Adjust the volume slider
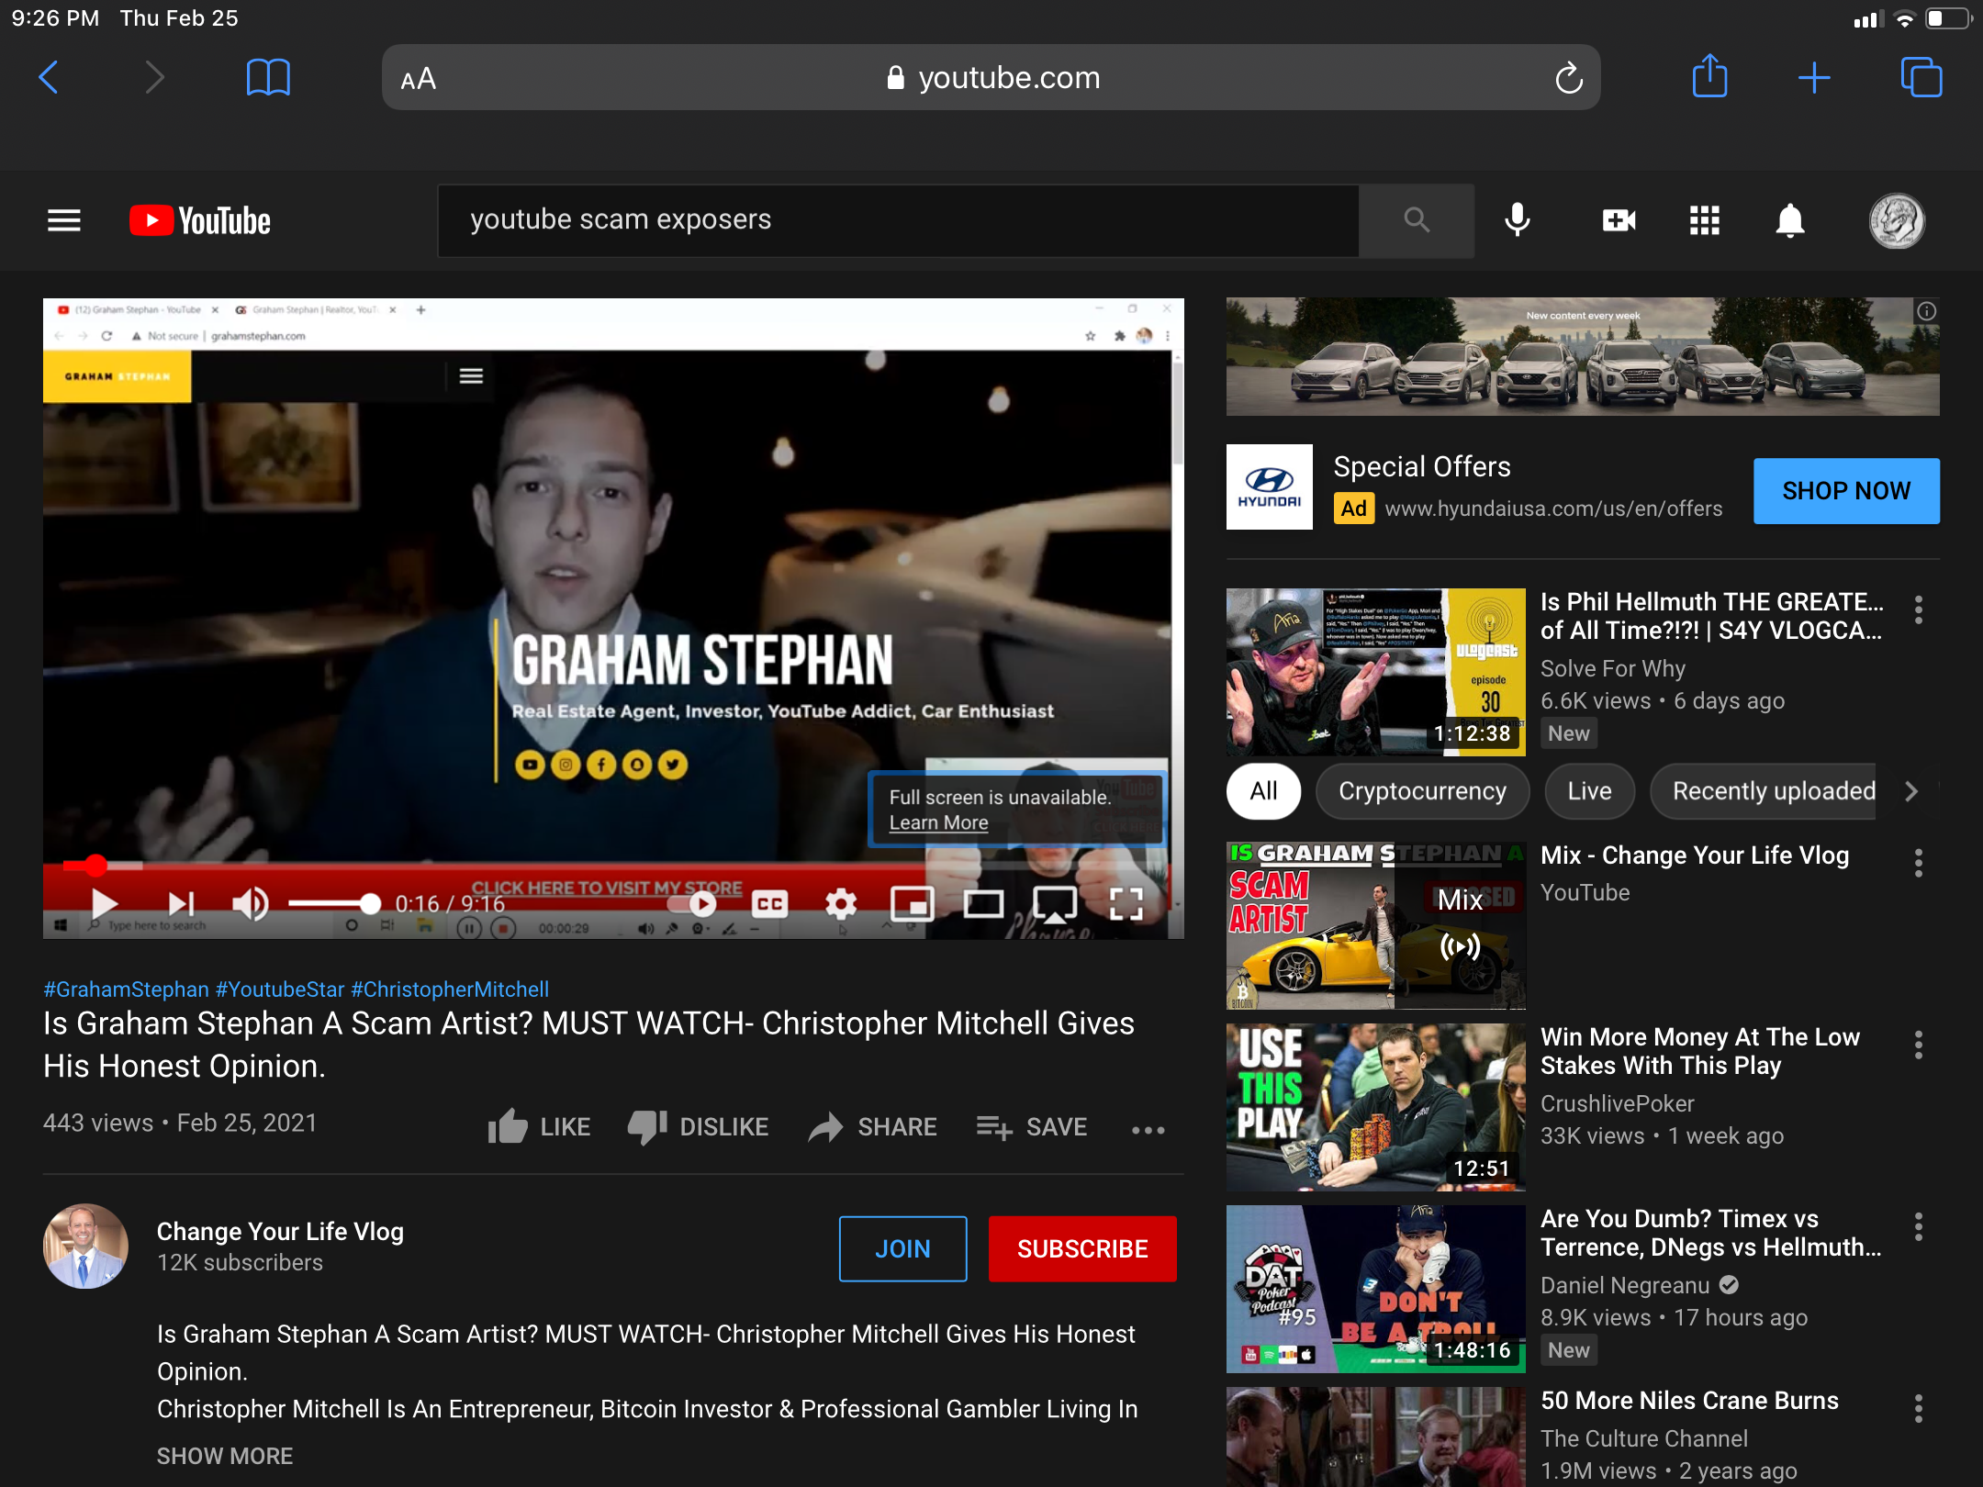Image resolution: width=1983 pixels, height=1487 pixels. coord(334,904)
